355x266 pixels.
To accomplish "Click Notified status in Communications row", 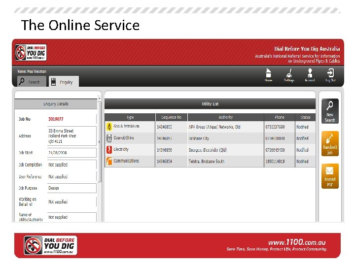I will [x=302, y=161].
